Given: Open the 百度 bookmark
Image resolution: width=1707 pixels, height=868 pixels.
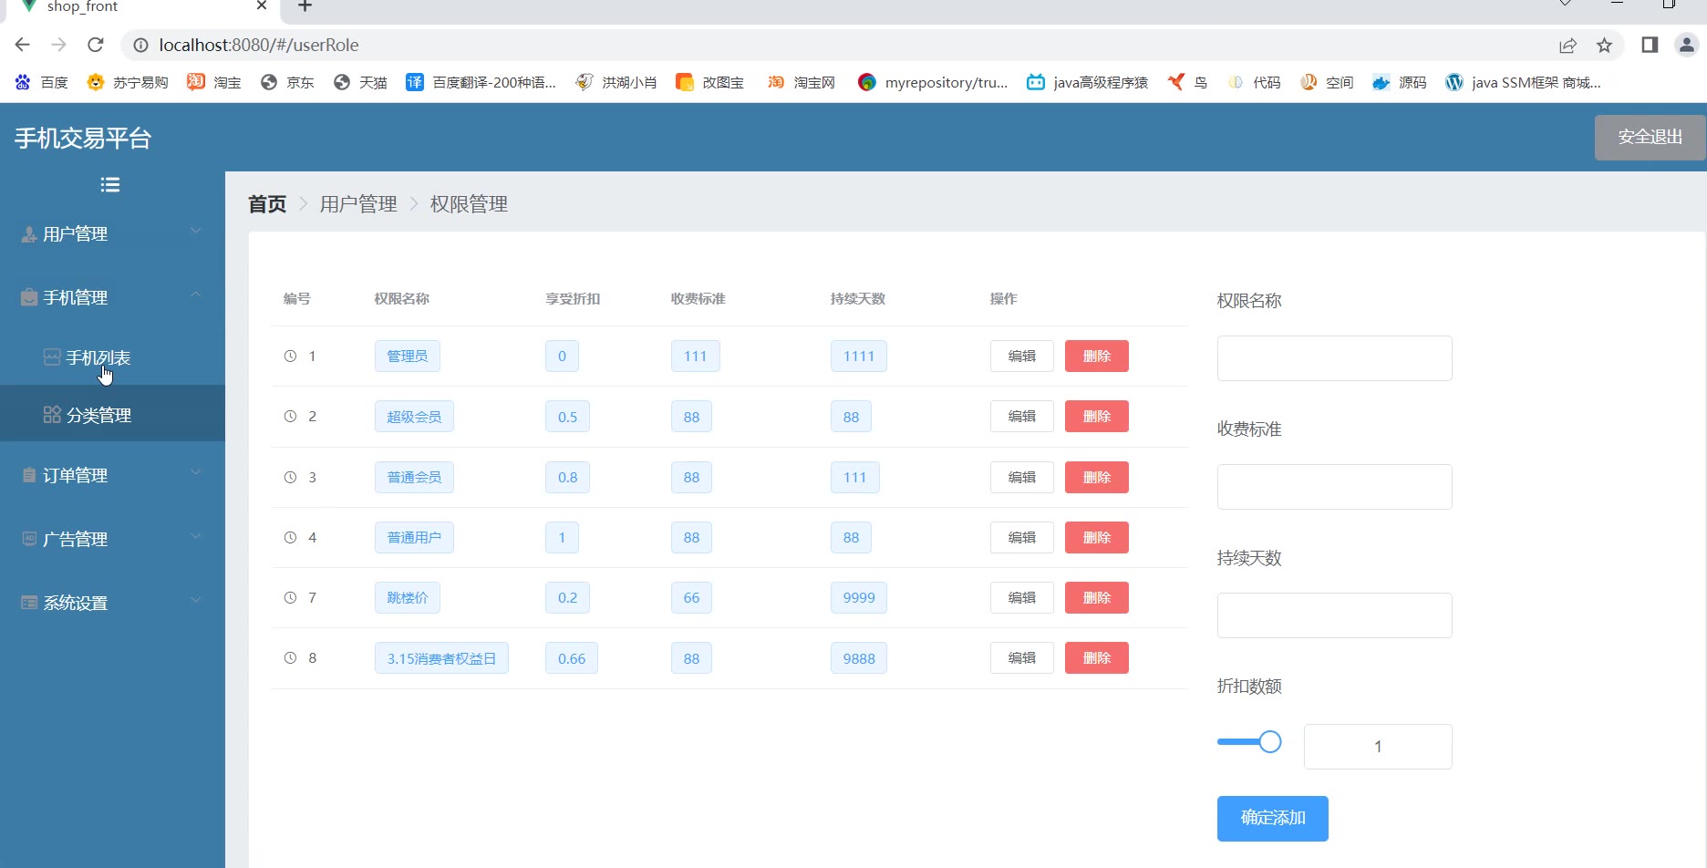Looking at the screenshot, I should [41, 82].
